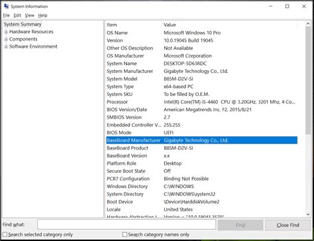The height and width of the screenshot is (241, 314).
Task: Enable Search selected category only checkbox
Action: [5, 234]
